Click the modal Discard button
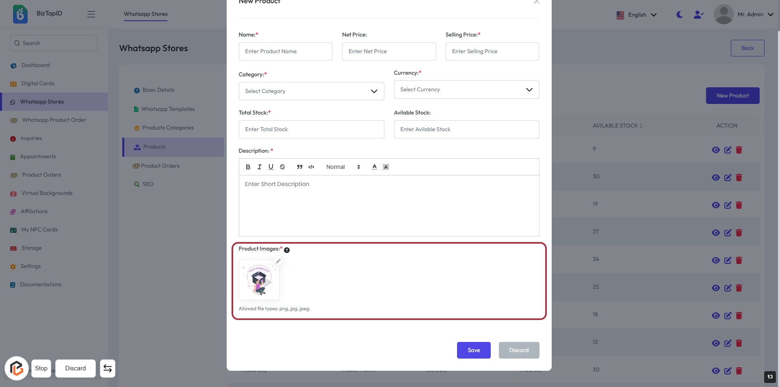Image resolution: width=780 pixels, height=387 pixels. 519,350
